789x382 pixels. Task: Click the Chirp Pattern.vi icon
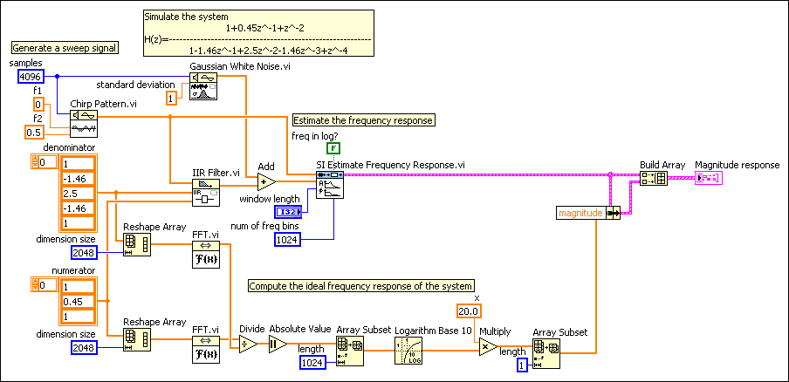click(84, 124)
